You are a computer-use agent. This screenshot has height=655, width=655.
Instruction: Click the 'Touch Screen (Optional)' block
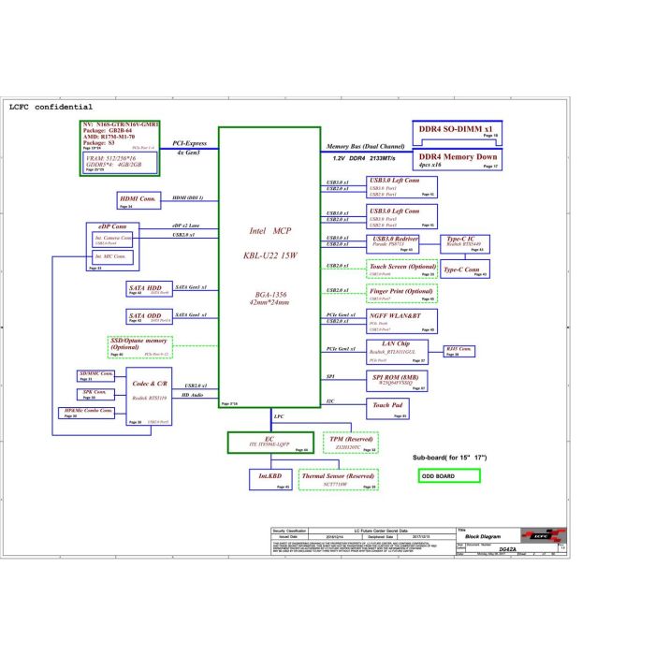tap(401, 269)
